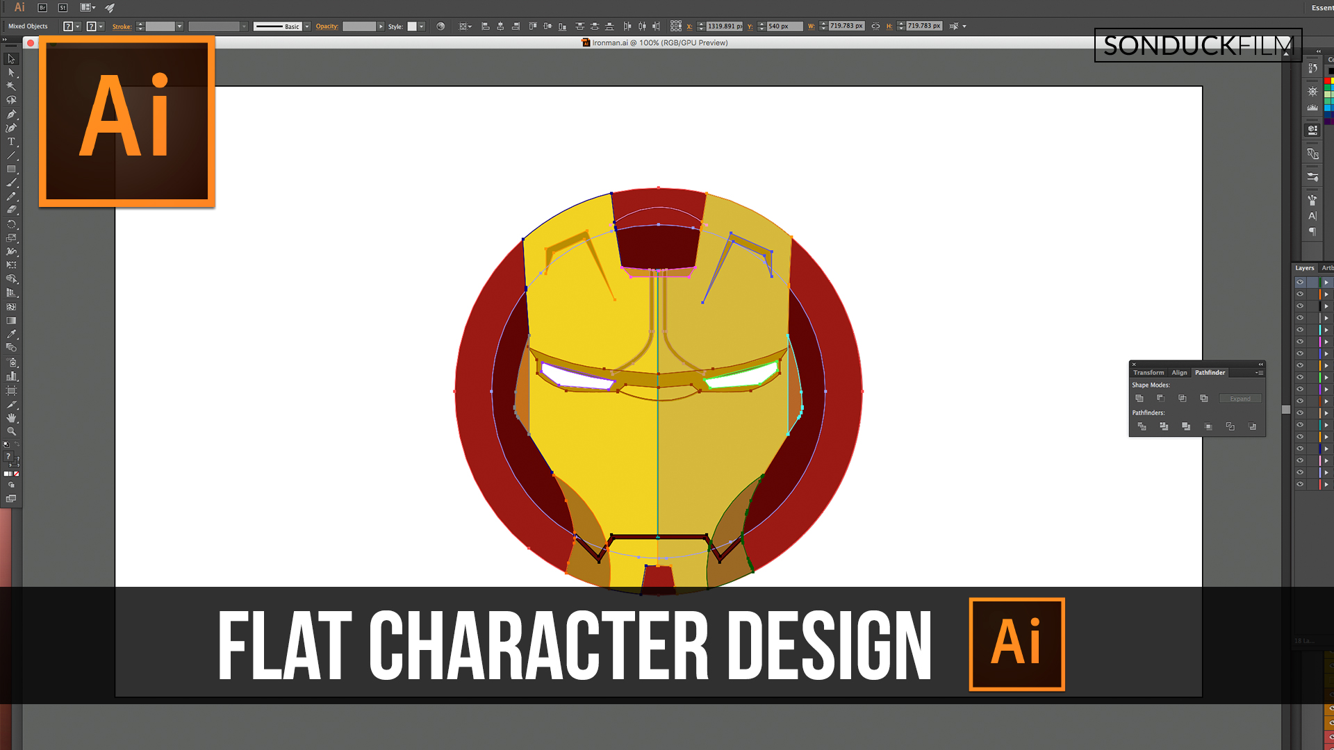The image size is (1334, 750).
Task: Select the Pathfinder tab
Action: click(1210, 373)
